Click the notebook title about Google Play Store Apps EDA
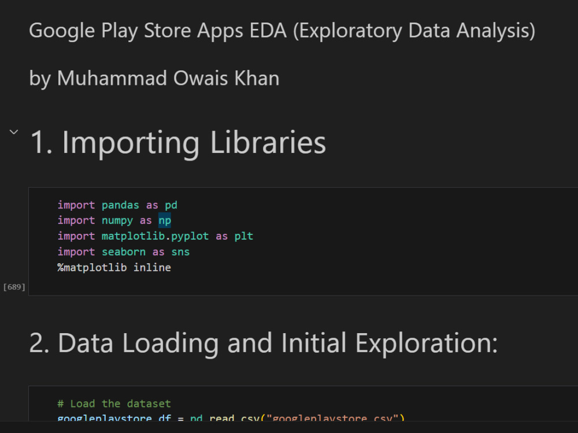 point(282,31)
